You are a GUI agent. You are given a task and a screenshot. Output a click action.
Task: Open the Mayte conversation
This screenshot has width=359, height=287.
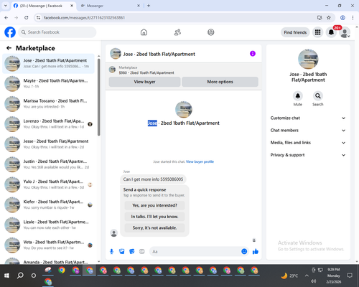(48, 84)
